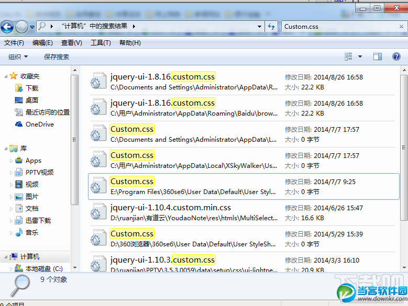Click 计算机 breadcrumb search results segment
Screen dimensions: 408x306
tap(94, 26)
